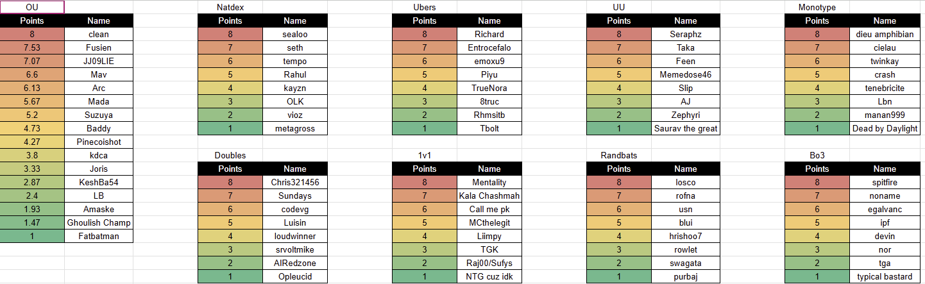Image resolution: width=925 pixels, height=284 pixels.
Task: Select the cell with name Richard
Action: pos(489,34)
